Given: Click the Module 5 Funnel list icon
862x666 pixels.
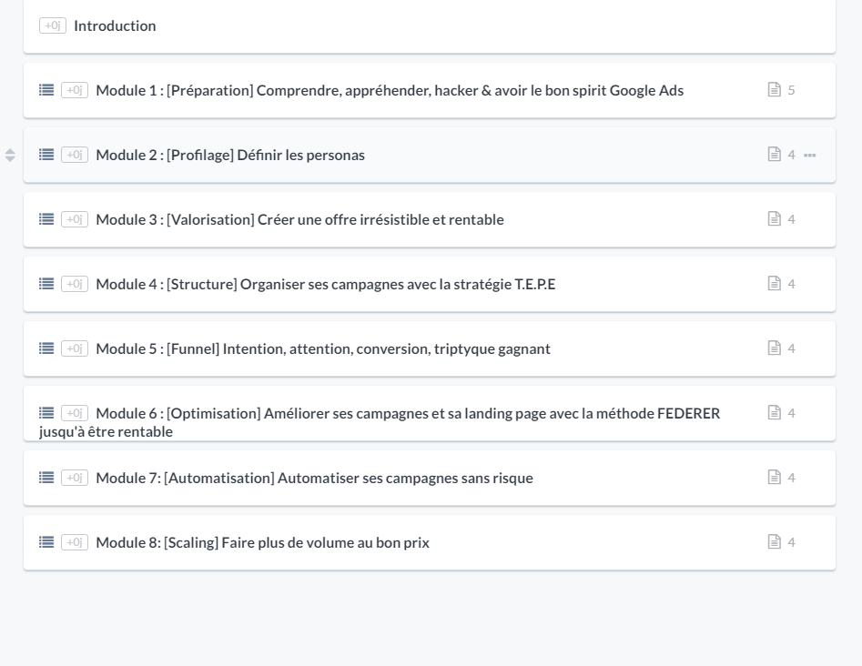Looking at the screenshot, I should point(46,348).
